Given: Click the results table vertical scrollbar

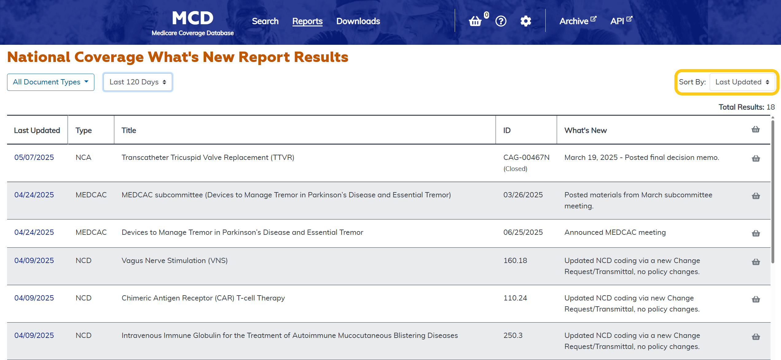Looking at the screenshot, I should click(x=772, y=192).
